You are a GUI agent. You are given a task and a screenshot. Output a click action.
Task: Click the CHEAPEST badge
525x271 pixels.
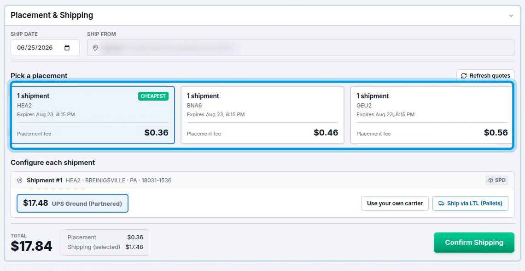153,96
